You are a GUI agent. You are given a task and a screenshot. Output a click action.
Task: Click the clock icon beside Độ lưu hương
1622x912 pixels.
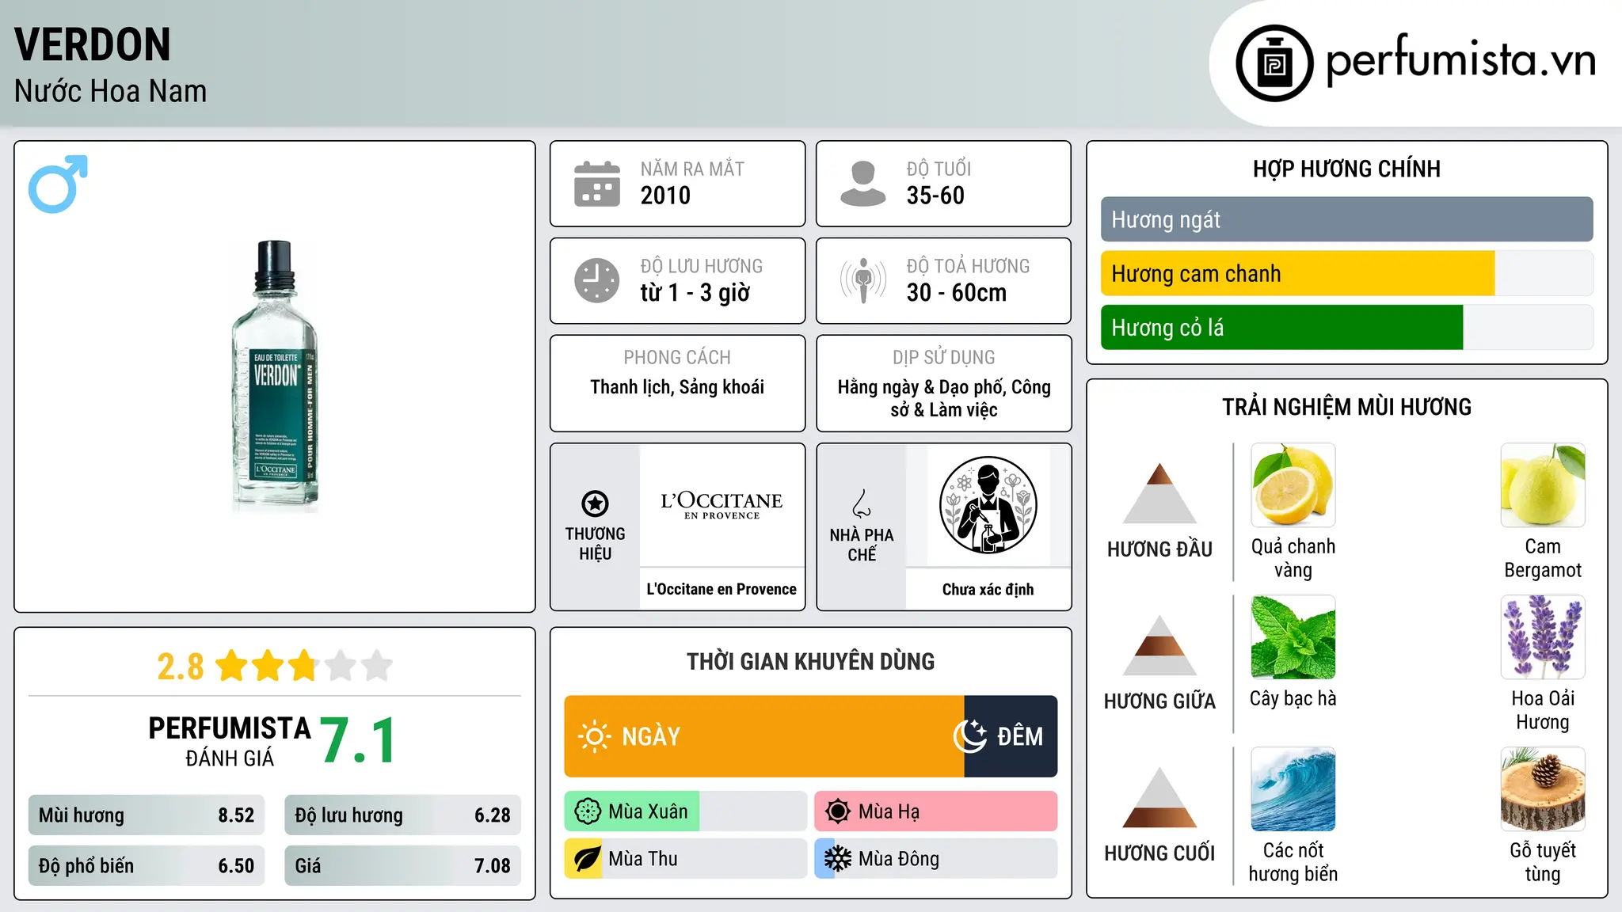(597, 280)
